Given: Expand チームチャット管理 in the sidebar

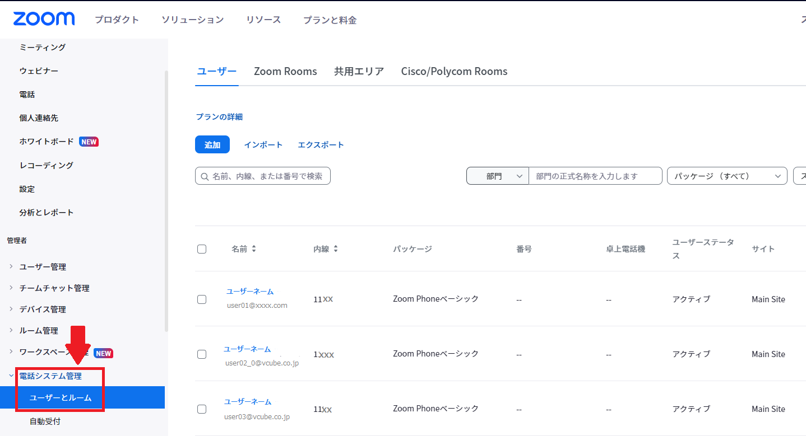Looking at the screenshot, I should (x=11, y=288).
